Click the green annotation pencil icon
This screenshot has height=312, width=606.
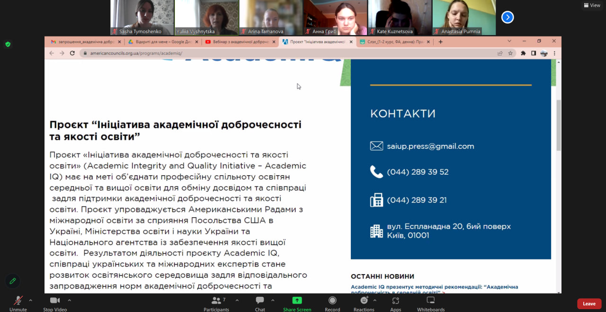tap(13, 281)
